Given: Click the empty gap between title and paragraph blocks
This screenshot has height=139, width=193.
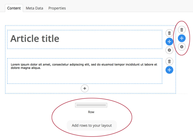Looking at the screenshot, I should coord(85,54).
